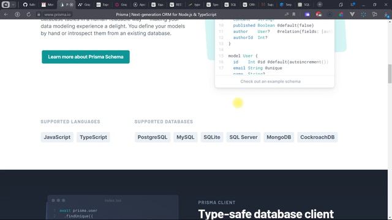This screenshot has height=220, width=392.
Task: Switch to the red 'Mer' tab
Action: point(48,5)
